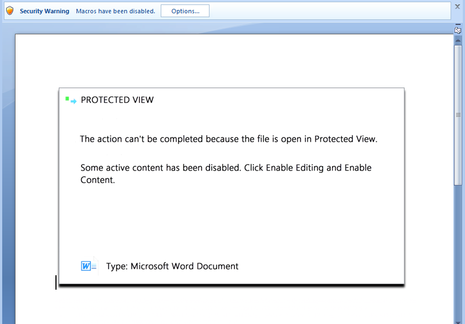Click the vertical scrollbar thumb
Image resolution: width=465 pixels, height=324 pixels.
[x=458, y=115]
